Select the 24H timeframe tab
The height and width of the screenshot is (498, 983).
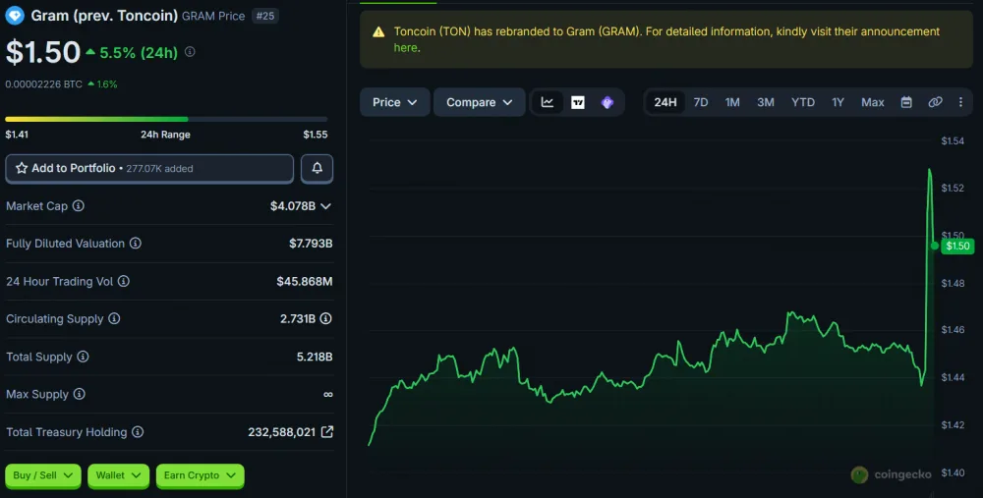click(665, 102)
